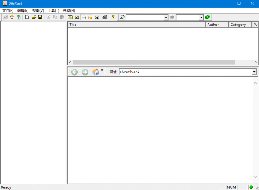Click the browser pane scroll-up arrow
Image resolution: width=259 pixels, height=190 pixels.
point(256,83)
